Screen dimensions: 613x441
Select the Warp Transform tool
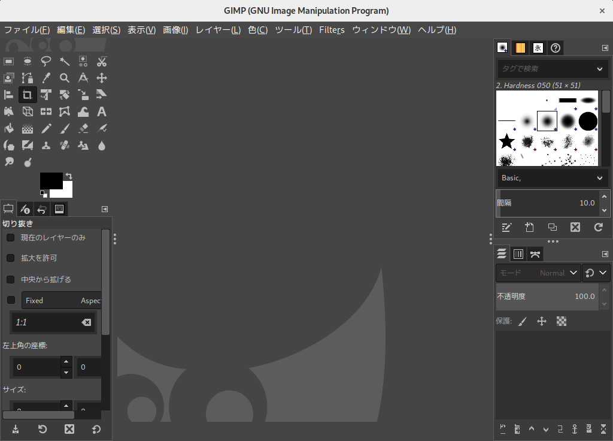coord(83,112)
